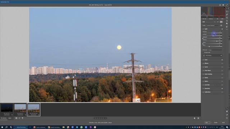Select the Color Sampler eyedropper icon
This screenshot has width=230, height=129.
tap(227, 115)
